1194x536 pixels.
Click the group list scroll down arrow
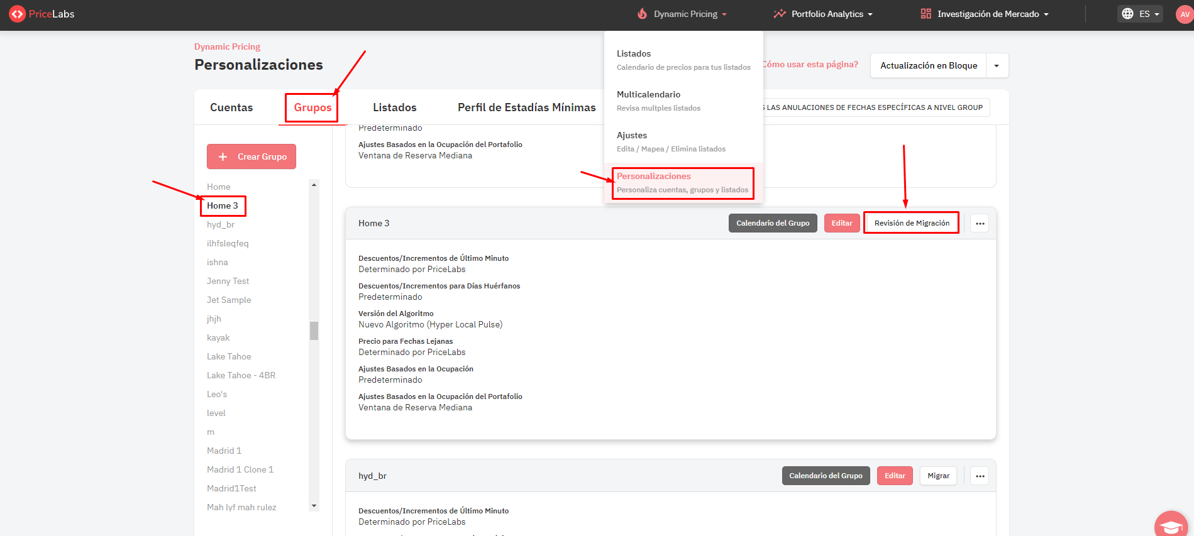314,506
